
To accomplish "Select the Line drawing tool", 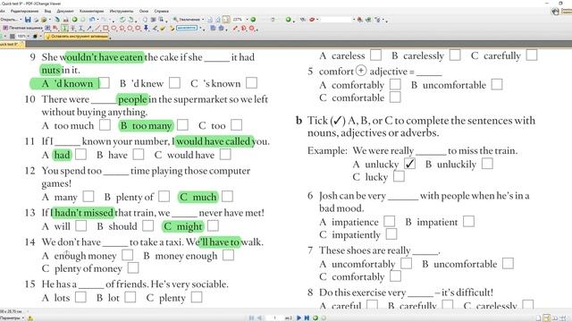I will [97, 28].
